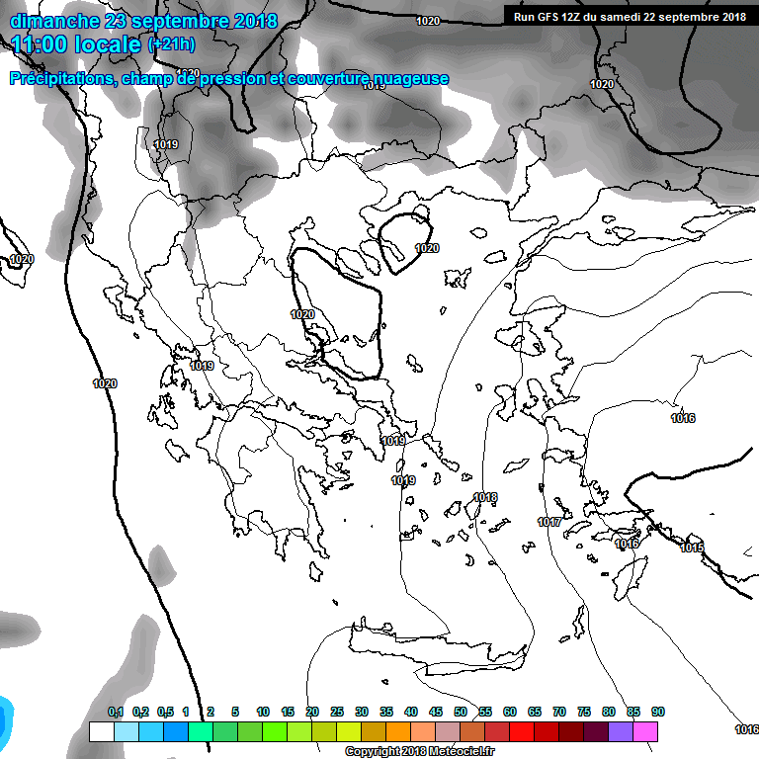Click the legend value '65'

point(535,712)
